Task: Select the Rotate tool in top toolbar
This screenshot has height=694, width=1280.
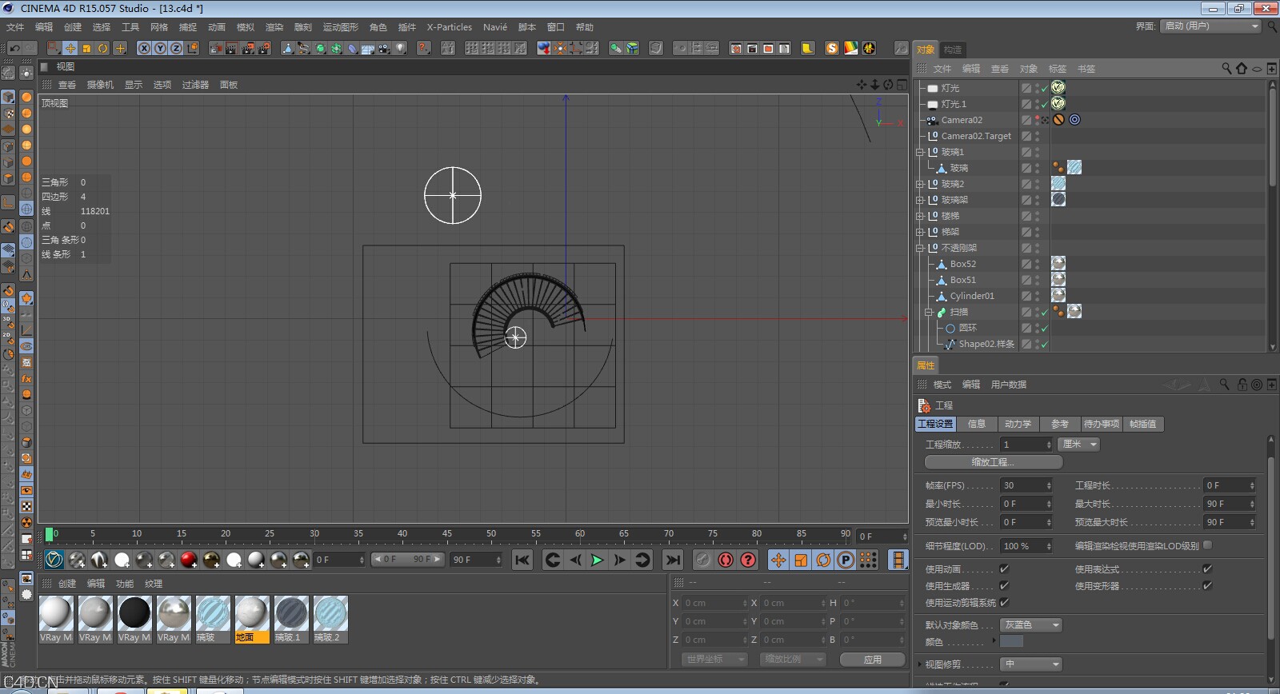Action: 102,48
